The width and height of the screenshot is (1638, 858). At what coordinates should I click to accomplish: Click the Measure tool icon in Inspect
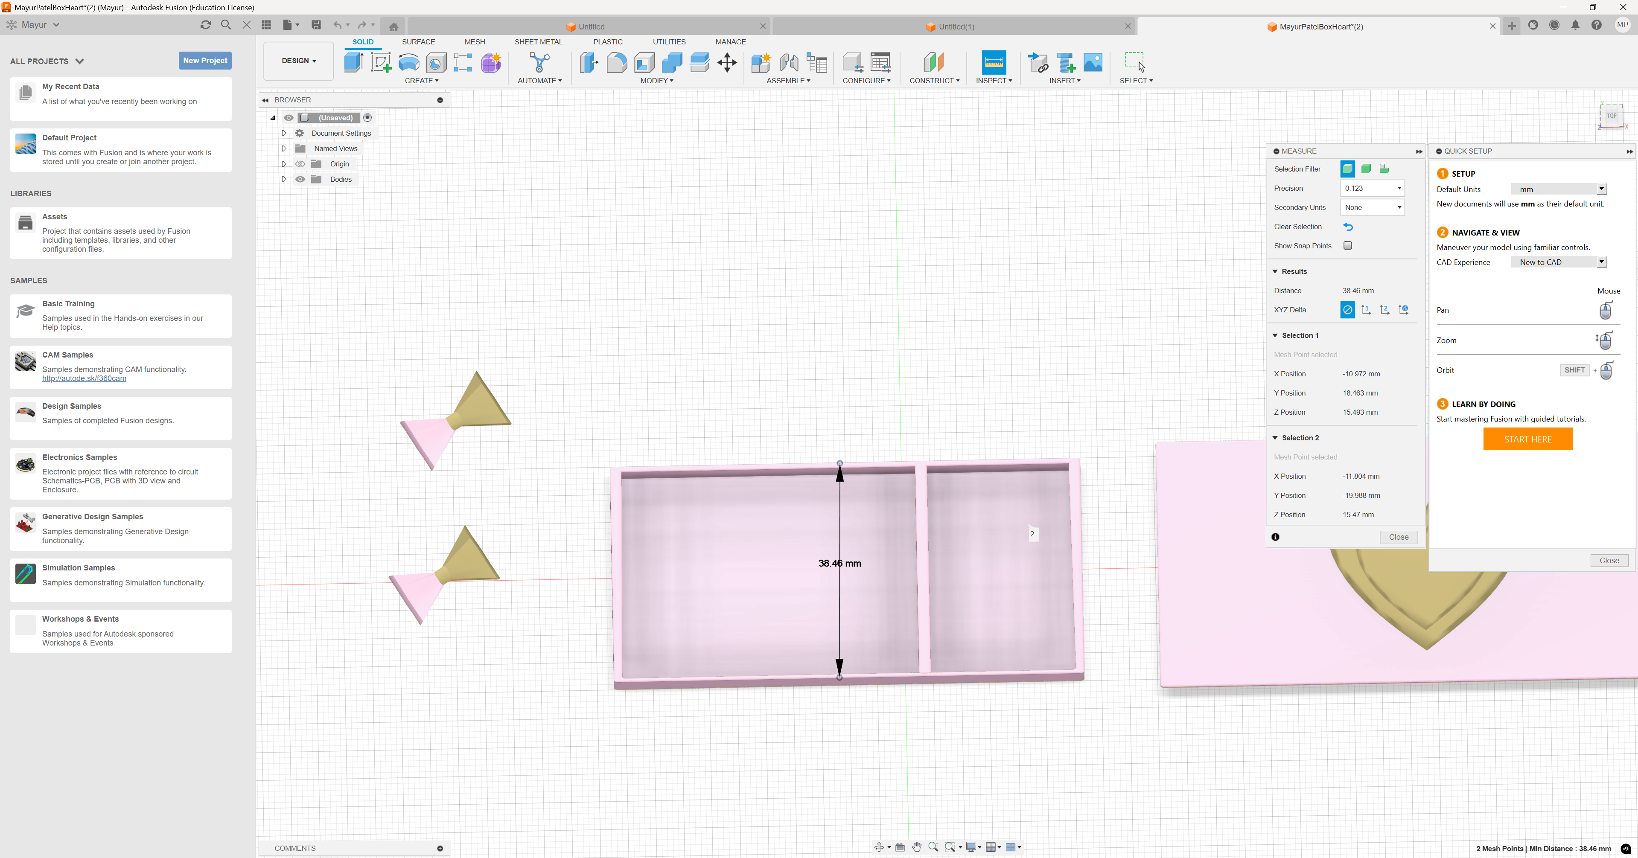tap(993, 62)
